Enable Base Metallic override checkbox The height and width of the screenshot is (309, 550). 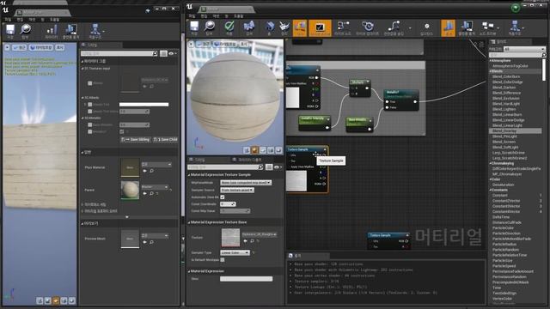(x=90, y=124)
